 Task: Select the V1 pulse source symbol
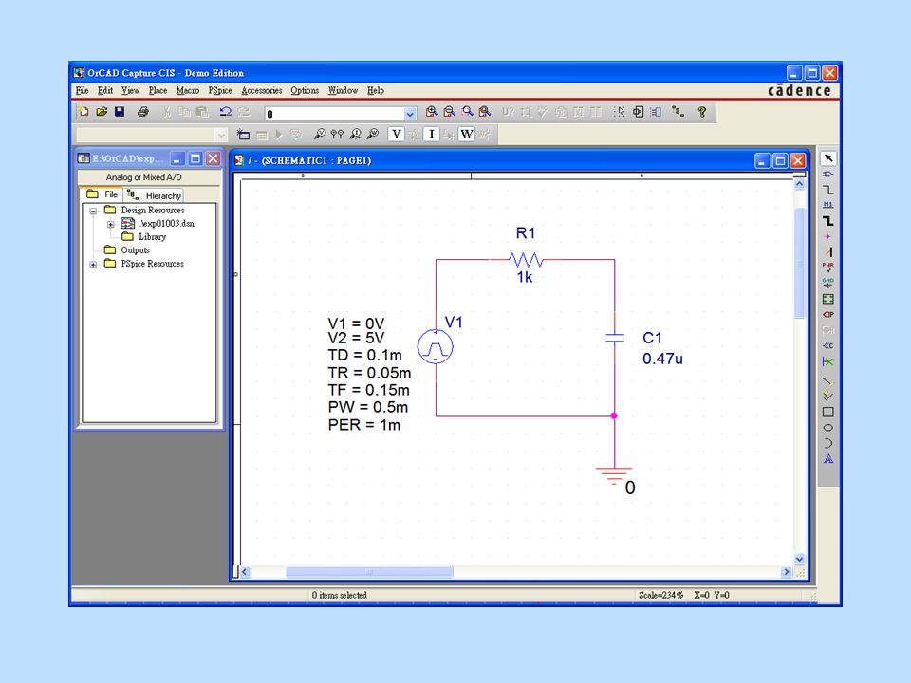[436, 347]
